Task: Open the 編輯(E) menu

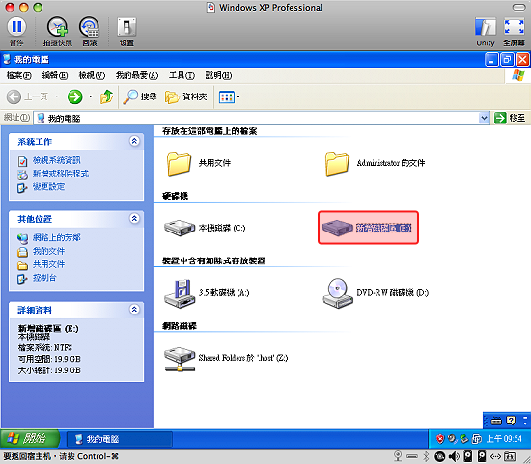Action: (x=54, y=75)
